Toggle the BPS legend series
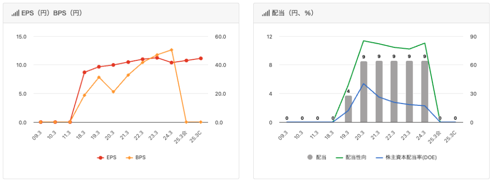 pos(136,158)
